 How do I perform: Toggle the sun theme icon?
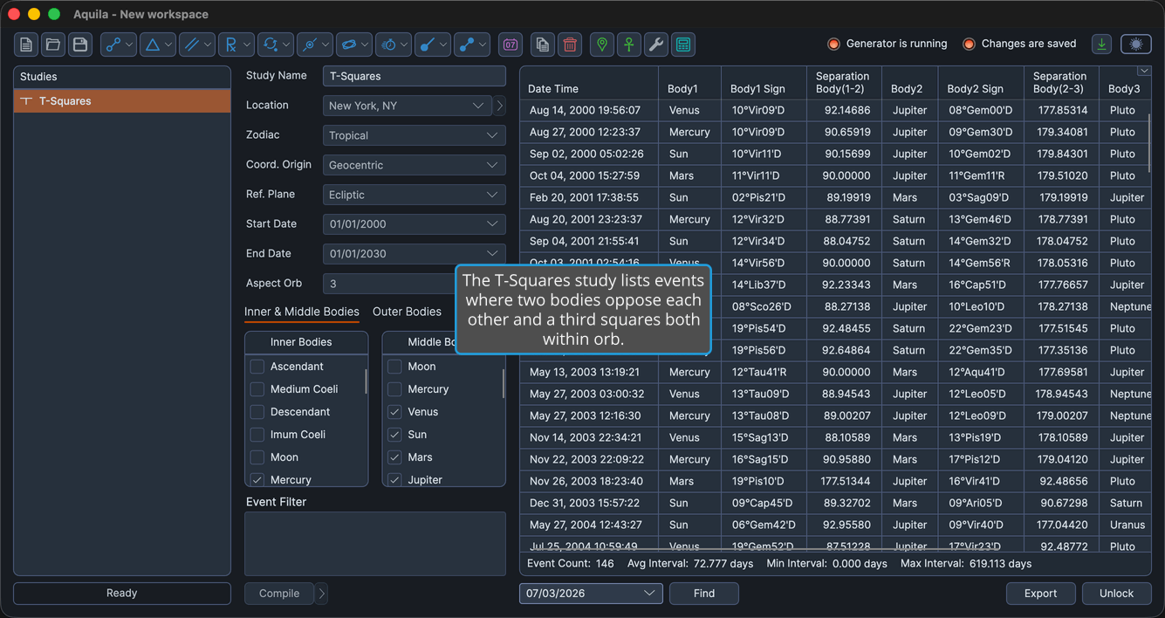pyautogui.click(x=1136, y=45)
